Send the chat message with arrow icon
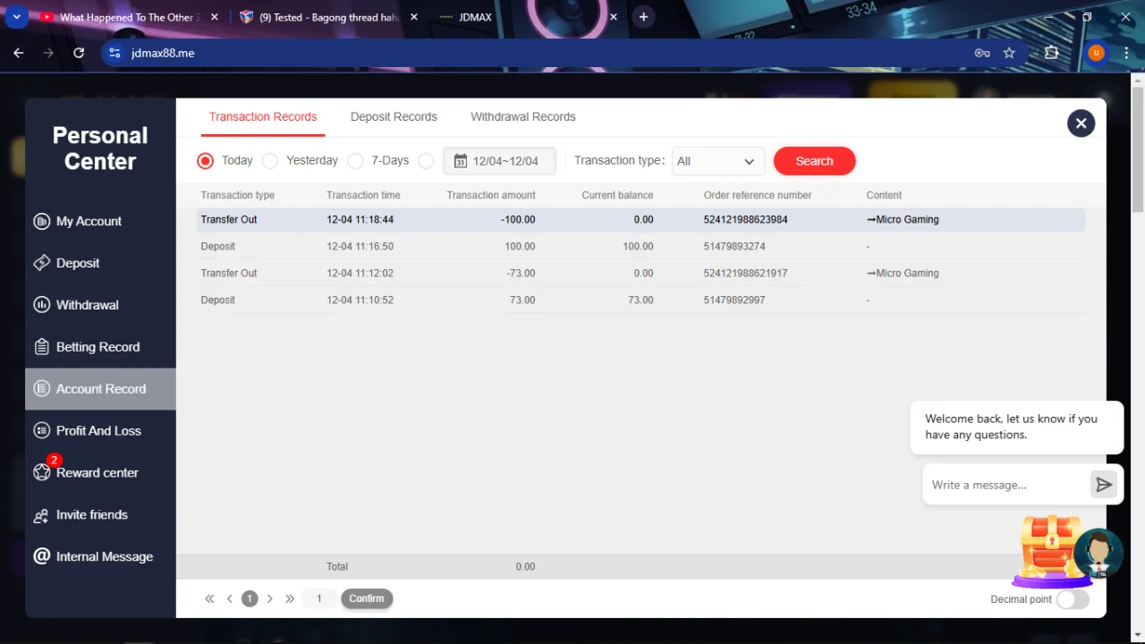 [x=1104, y=485]
